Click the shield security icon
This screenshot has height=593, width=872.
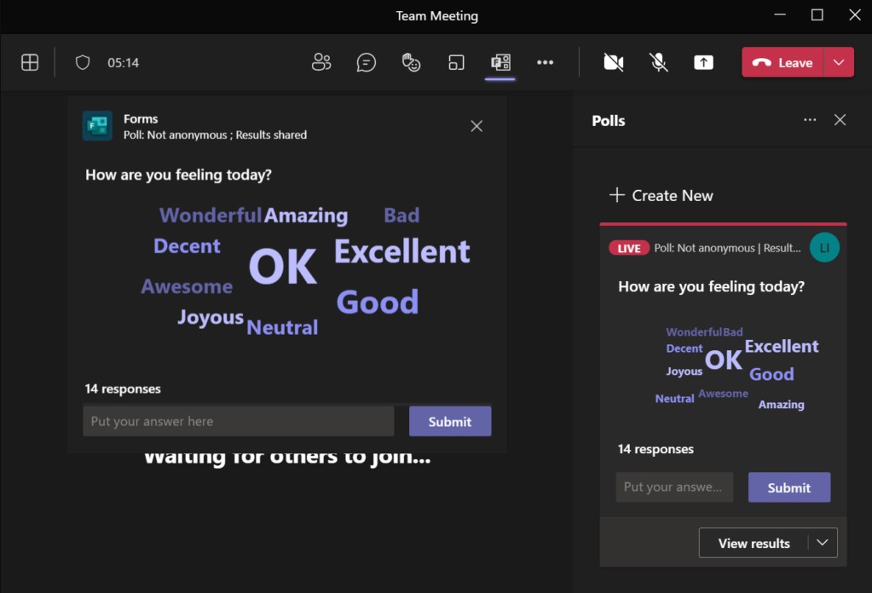pyautogui.click(x=83, y=62)
